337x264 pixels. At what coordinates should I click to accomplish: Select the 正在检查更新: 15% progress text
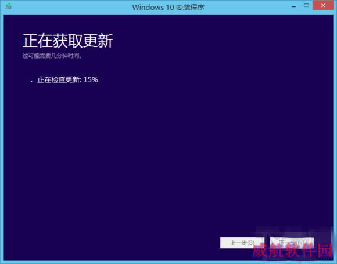coord(67,80)
